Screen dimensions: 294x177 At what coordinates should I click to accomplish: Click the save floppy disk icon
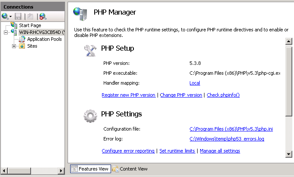click(18, 16)
